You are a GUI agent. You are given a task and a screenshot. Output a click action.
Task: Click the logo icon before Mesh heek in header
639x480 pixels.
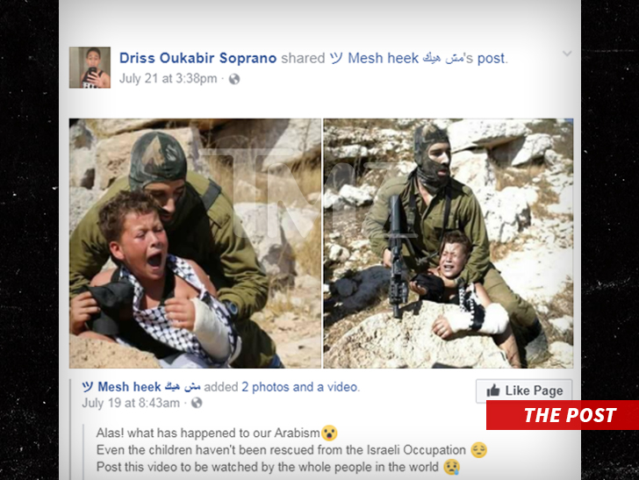(336, 58)
